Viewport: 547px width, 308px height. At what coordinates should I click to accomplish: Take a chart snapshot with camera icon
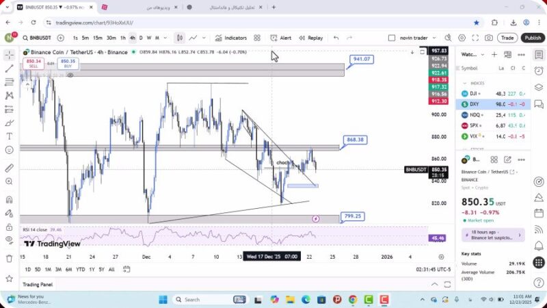tap(488, 38)
